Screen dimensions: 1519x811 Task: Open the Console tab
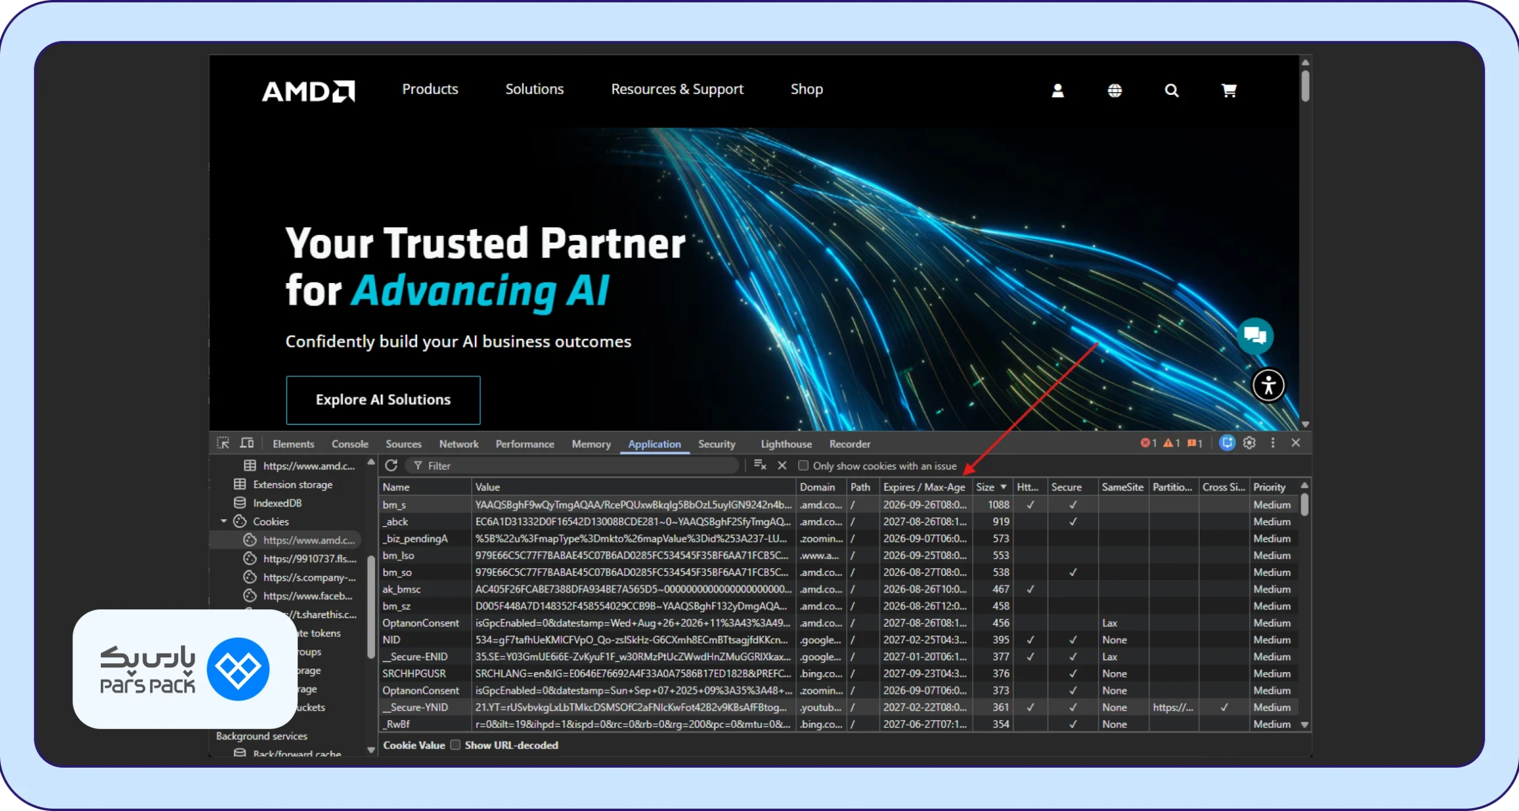(350, 444)
